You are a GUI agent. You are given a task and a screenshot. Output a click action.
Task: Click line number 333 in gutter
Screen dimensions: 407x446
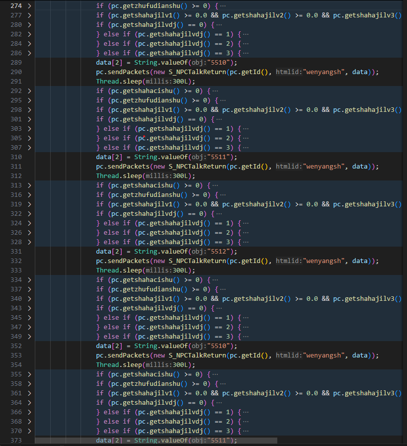pyautogui.click(x=16, y=270)
